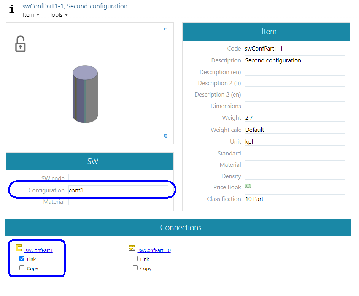
Task: Open the Price Book money icon
Action: pyautogui.click(x=248, y=187)
